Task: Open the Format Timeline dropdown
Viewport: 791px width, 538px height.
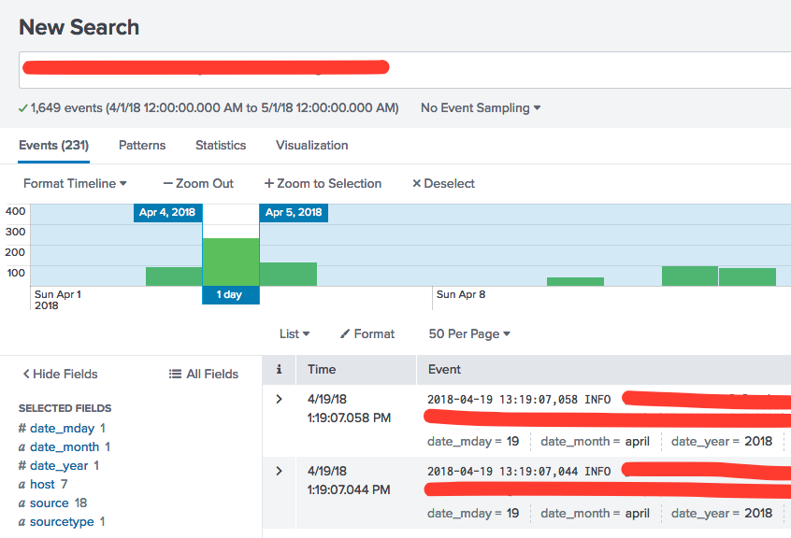Action: pos(75,184)
